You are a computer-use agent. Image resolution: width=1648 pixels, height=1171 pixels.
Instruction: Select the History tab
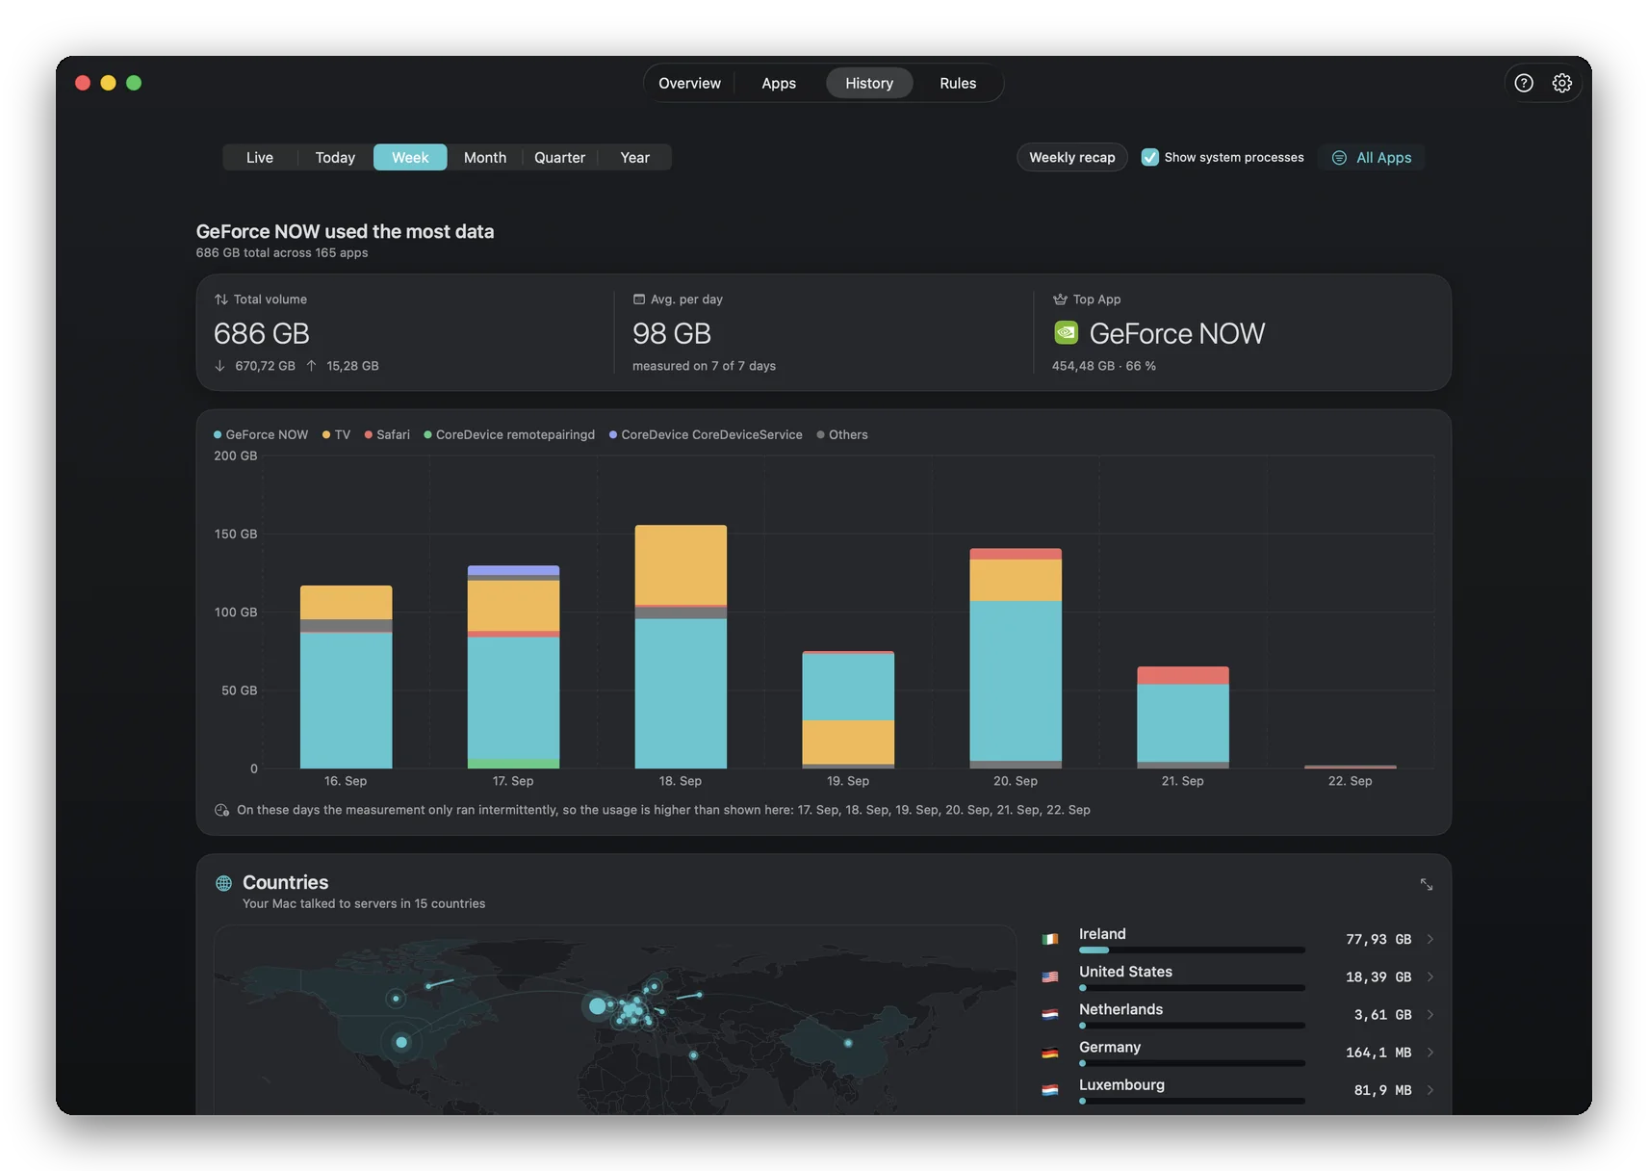pos(869,83)
